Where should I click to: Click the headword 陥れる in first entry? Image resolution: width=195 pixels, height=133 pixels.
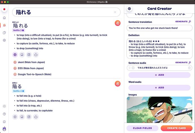pos(21,26)
